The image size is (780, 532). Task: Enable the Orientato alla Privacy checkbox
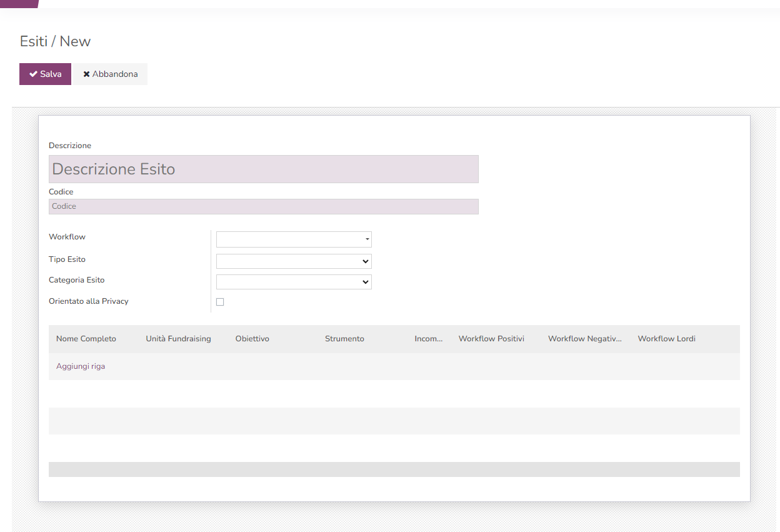220,302
